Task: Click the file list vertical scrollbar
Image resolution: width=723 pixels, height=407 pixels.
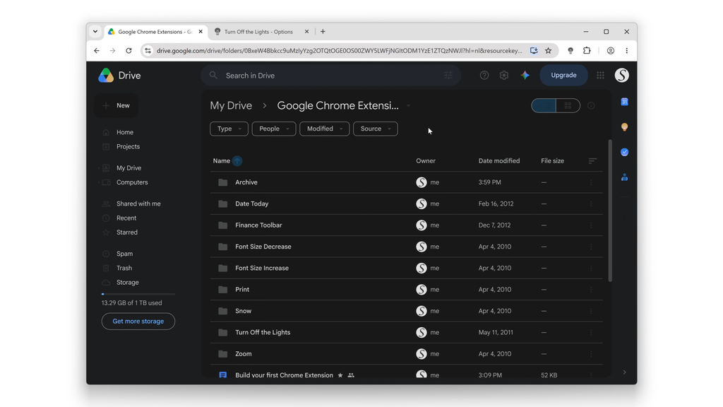Action: pyautogui.click(x=610, y=211)
